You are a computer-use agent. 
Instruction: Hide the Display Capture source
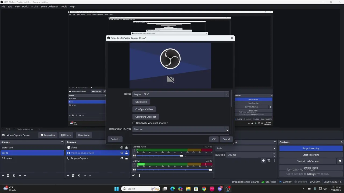122,158
